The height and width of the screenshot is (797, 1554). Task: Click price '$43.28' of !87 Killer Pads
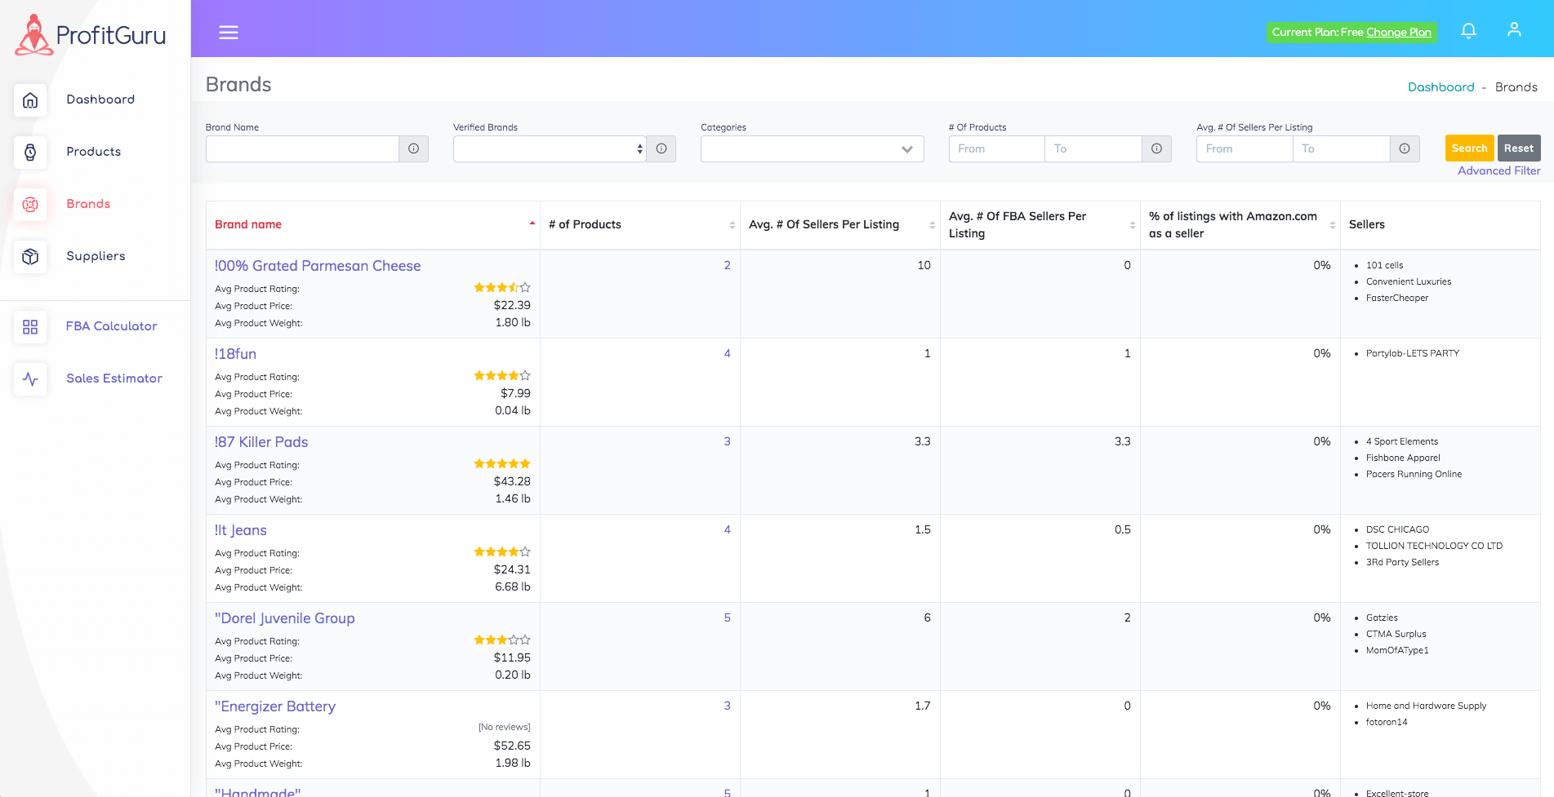(512, 481)
